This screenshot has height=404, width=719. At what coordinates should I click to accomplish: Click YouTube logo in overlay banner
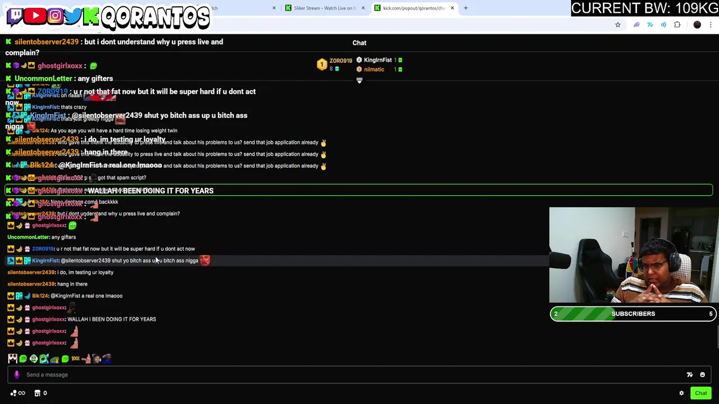pos(35,16)
